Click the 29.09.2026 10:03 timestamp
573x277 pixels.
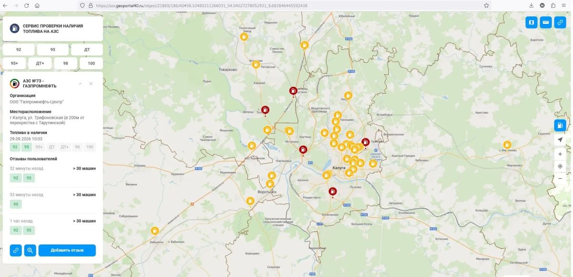pyautogui.click(x=26, y=139)
